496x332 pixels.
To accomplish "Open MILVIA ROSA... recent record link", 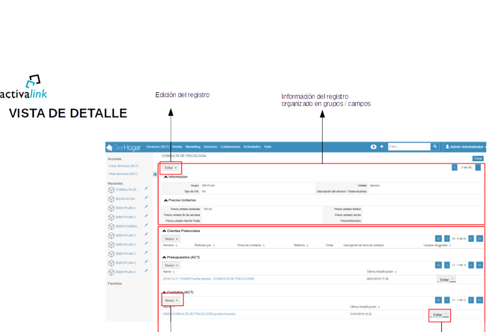I will 127,199.
